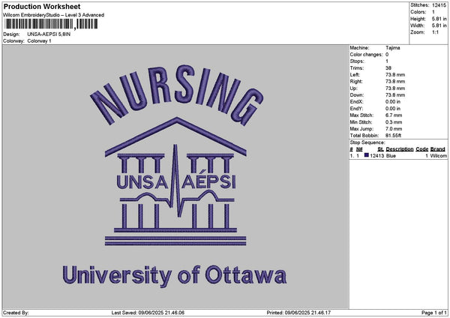This screenshot has height=318, width=450.
Task: Click the blue thread color swatch
Action: pos(367,155)
